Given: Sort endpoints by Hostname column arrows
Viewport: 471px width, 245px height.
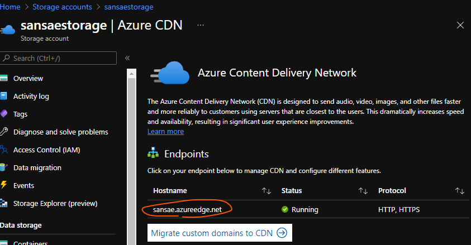Looking at the screenshot, I should (267, 191).
